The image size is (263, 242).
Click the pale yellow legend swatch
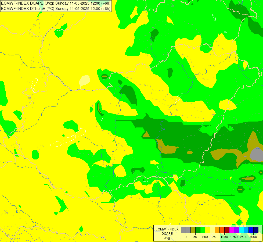[x=212, y=230]
